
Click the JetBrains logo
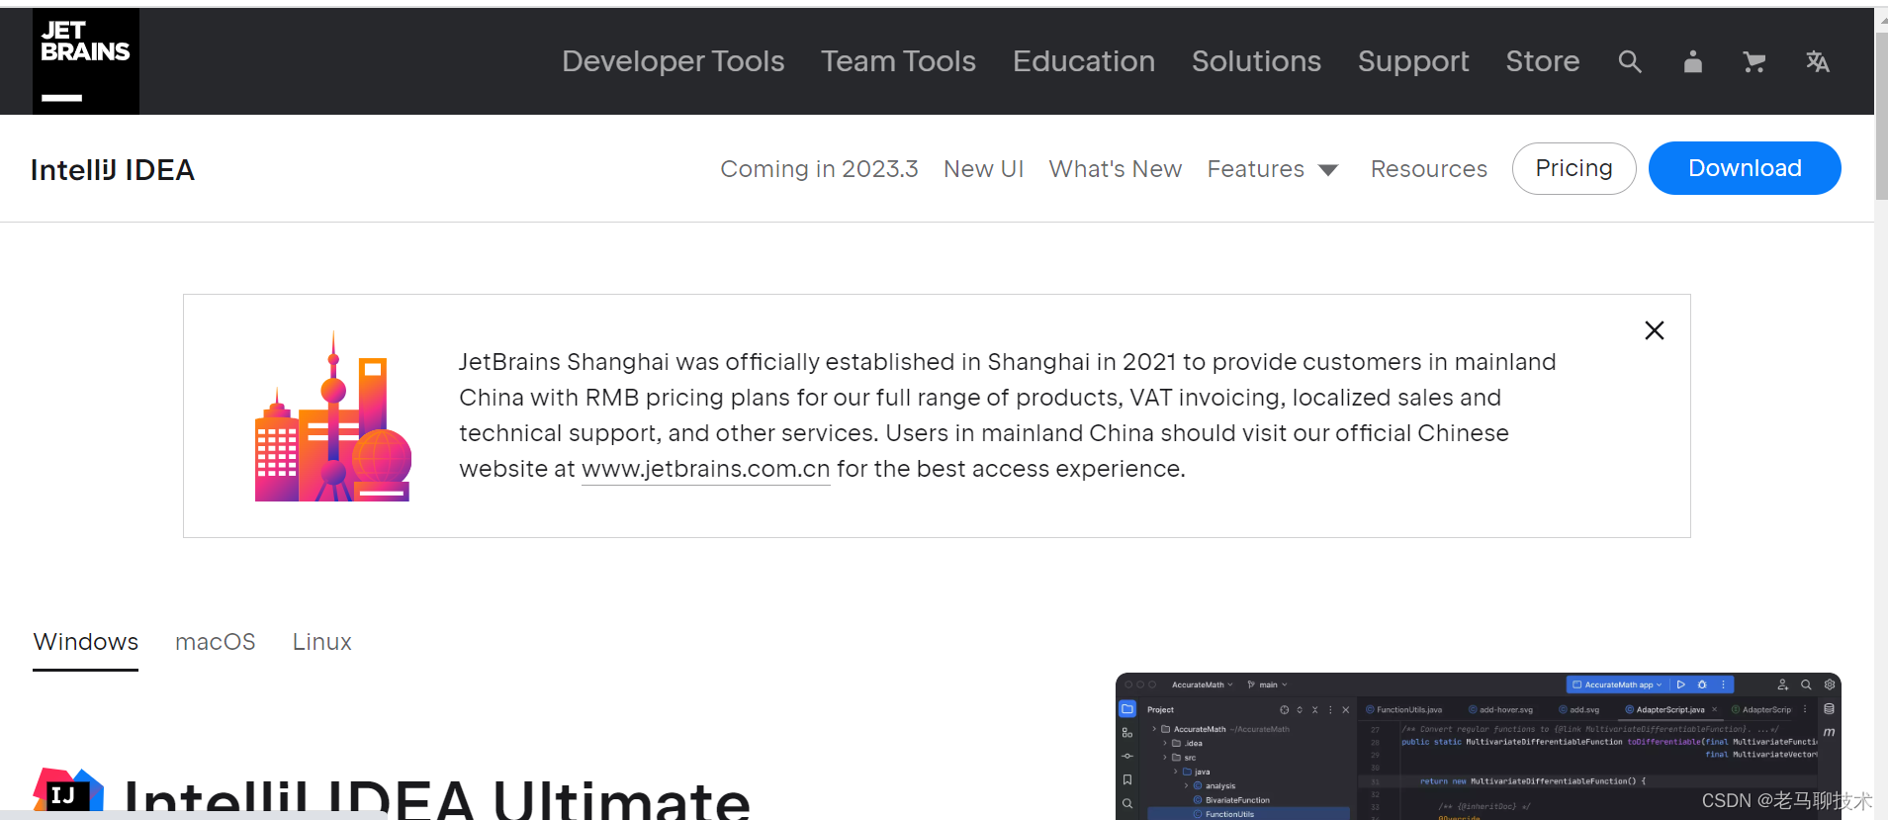(86, 61)
